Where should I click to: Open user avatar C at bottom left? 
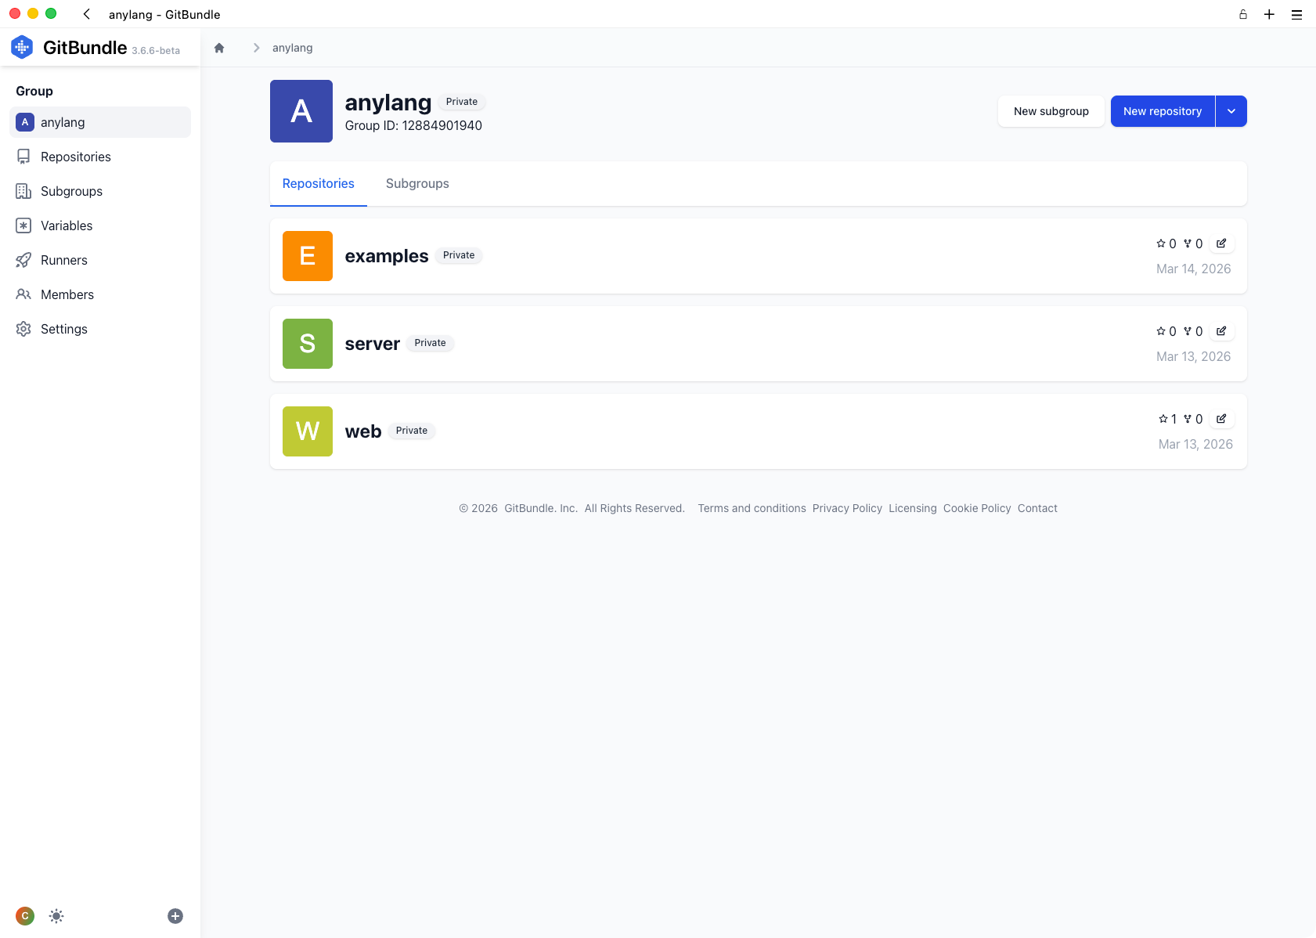(x=25, y=916)
